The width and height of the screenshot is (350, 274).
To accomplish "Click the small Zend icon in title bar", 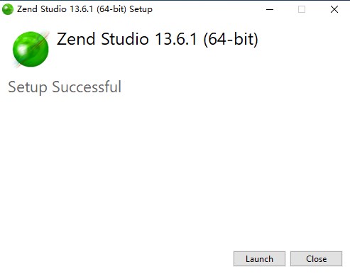I will (x=8, y=9).
